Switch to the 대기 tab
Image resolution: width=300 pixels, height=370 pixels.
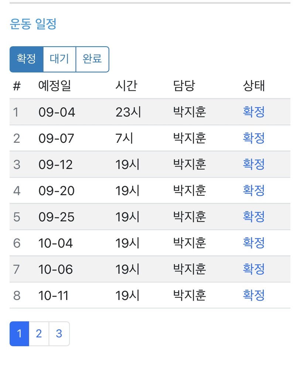pyautogui.click(x=59, y=59)
